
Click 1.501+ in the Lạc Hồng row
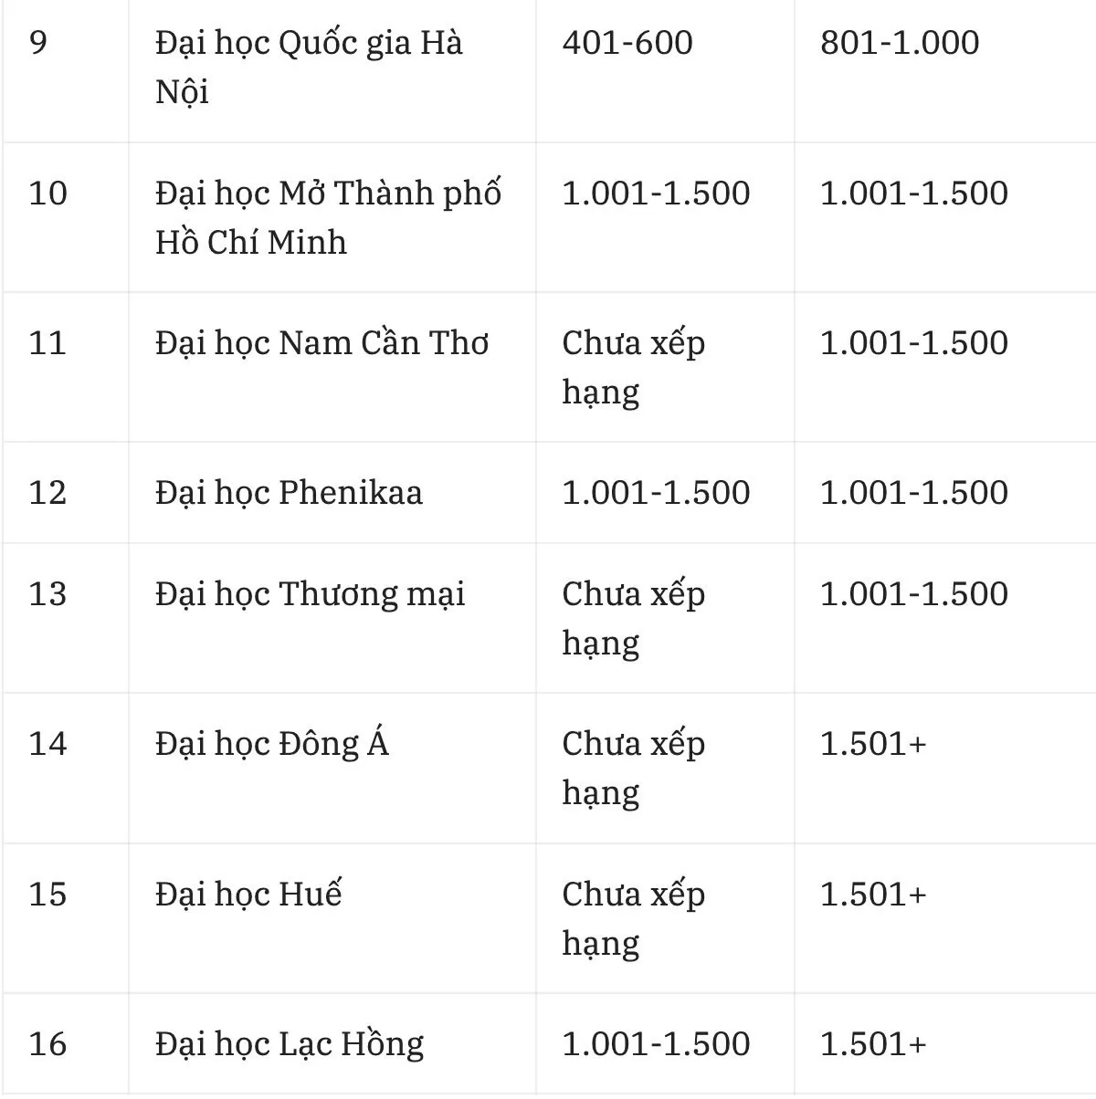(x=873, y=1044)
